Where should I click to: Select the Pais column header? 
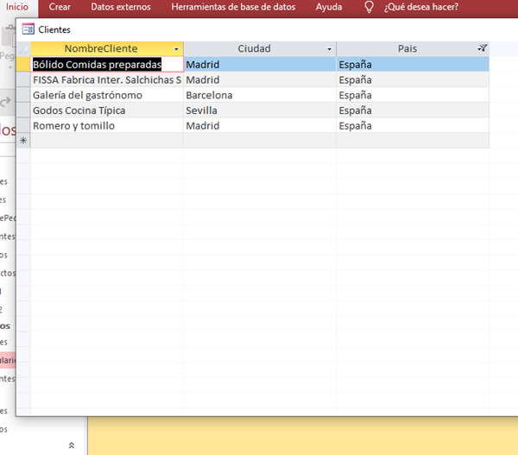(x=407, y=48)
